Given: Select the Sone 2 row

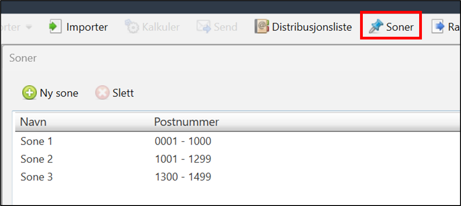Looking at the screenshot, I should [x=36, y=159].
